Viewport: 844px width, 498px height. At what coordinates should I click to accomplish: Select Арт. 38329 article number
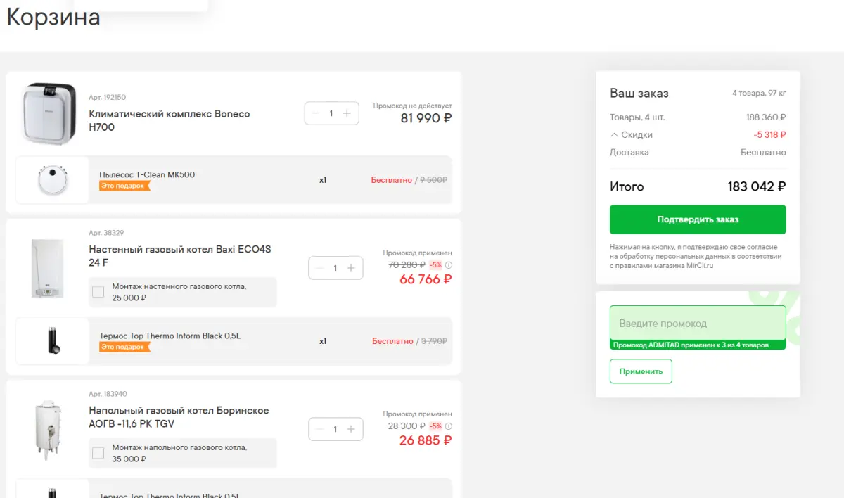(x=106, y=232)
